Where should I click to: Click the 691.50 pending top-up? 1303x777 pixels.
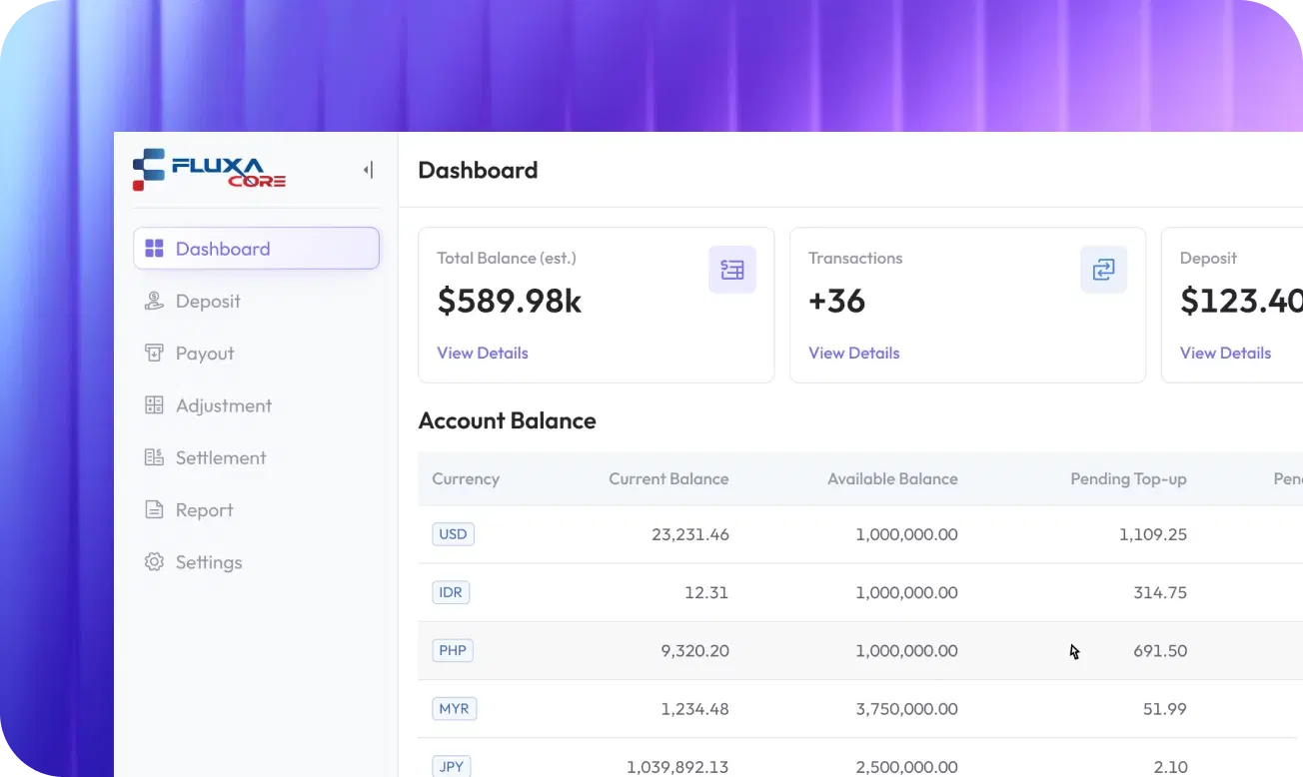coord(1160,650)
